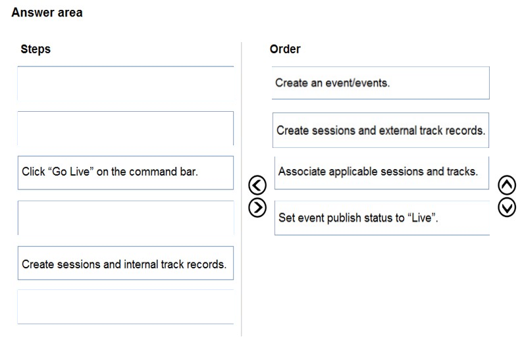Click the move right arrow icon

point(257,208)
